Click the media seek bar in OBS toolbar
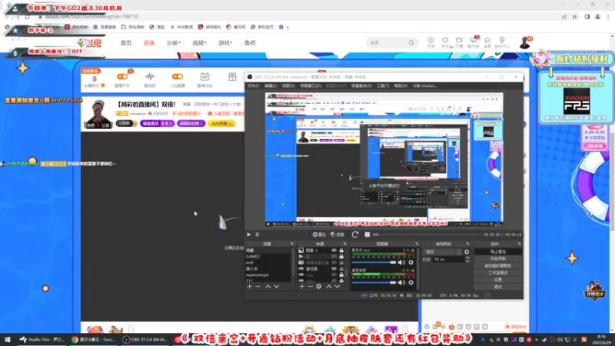This screenshot has height=346, width=615. coord(427,235)
